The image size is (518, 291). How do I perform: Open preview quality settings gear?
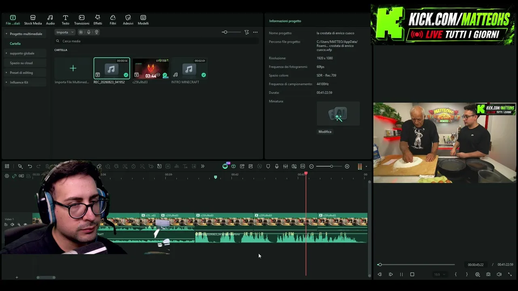point(478,274)
